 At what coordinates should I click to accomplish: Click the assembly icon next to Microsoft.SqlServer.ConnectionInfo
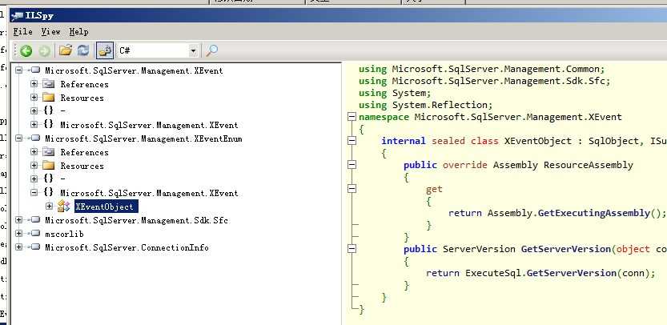pos(34,247)
